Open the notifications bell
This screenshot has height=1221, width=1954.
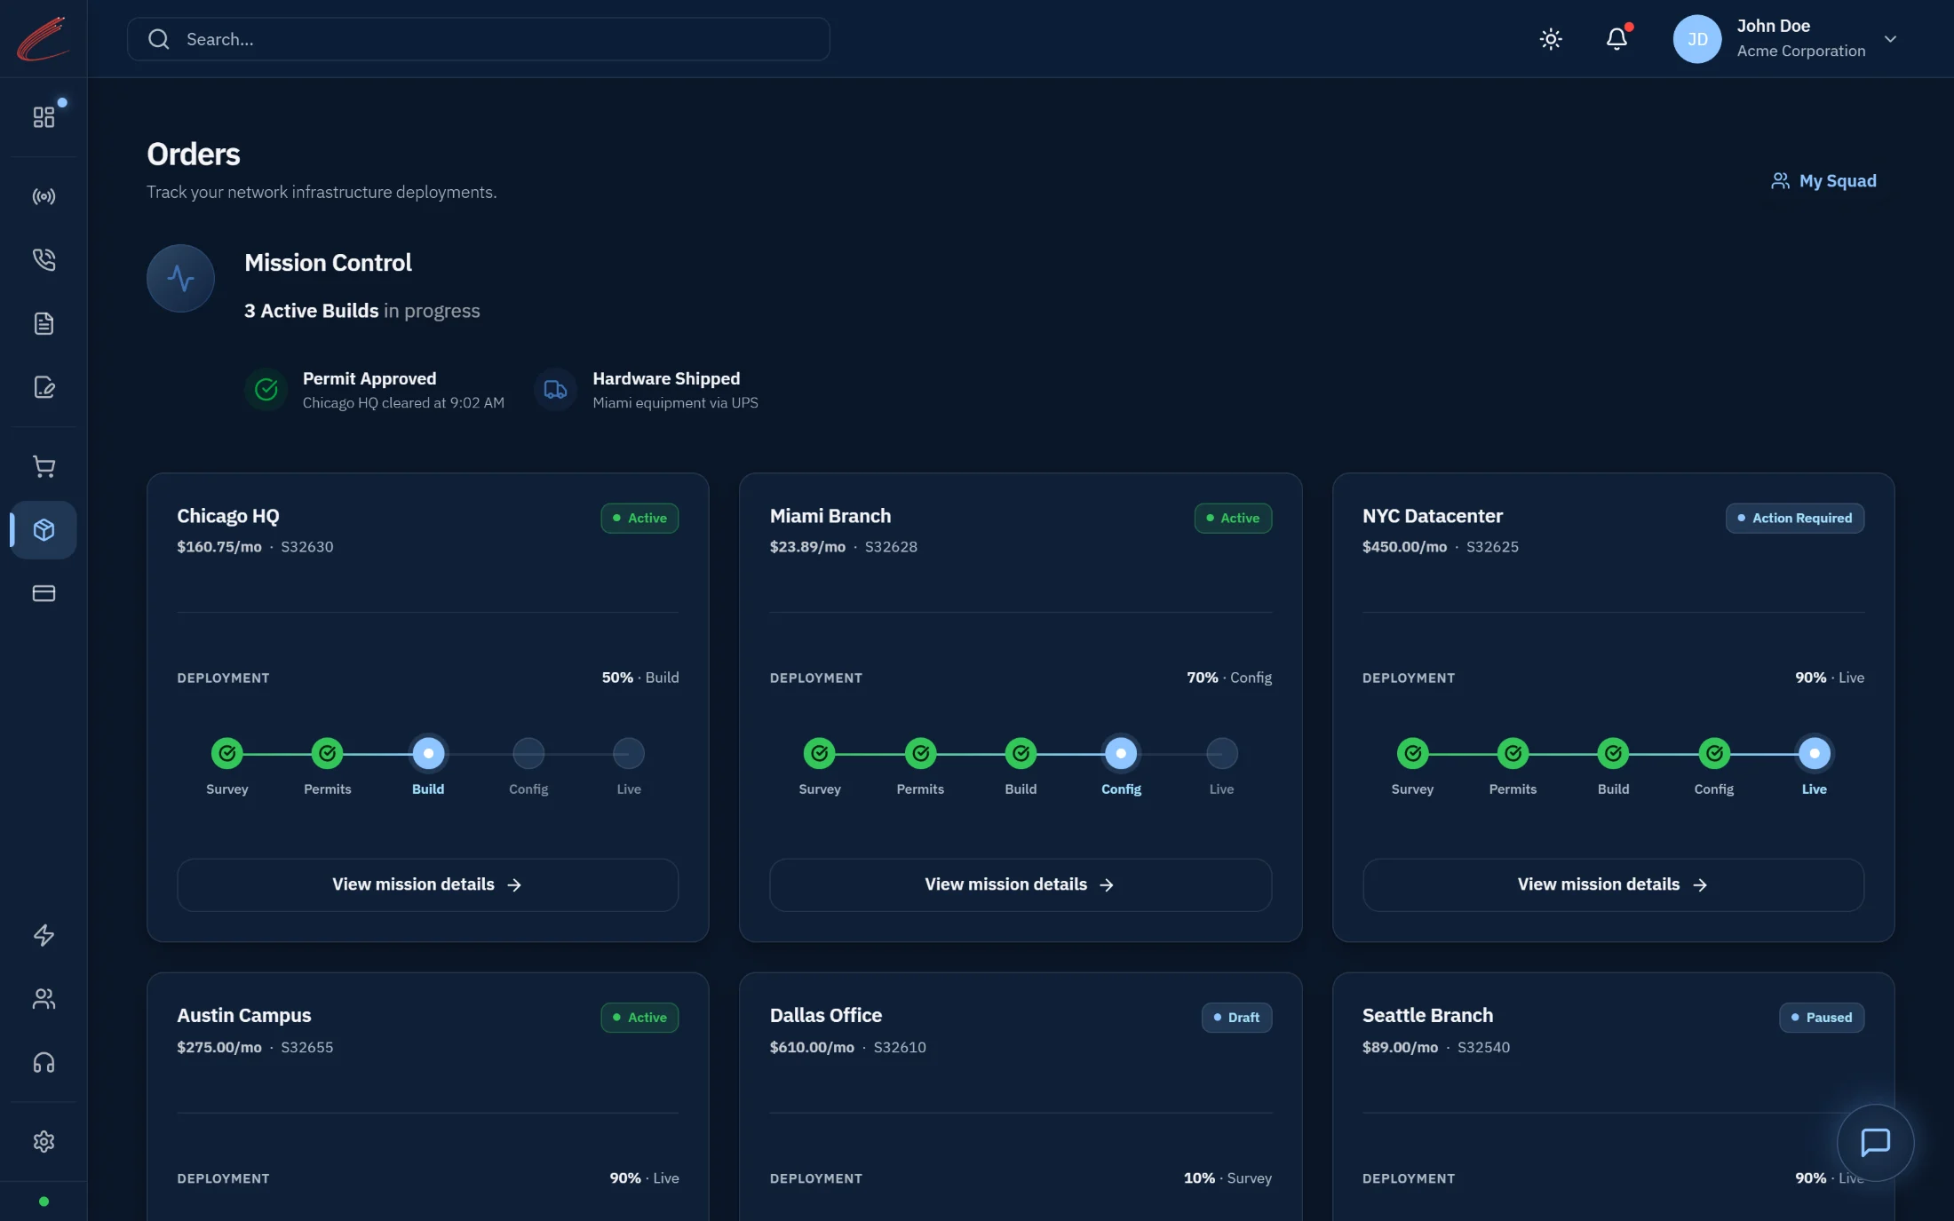coord(1616,39)
